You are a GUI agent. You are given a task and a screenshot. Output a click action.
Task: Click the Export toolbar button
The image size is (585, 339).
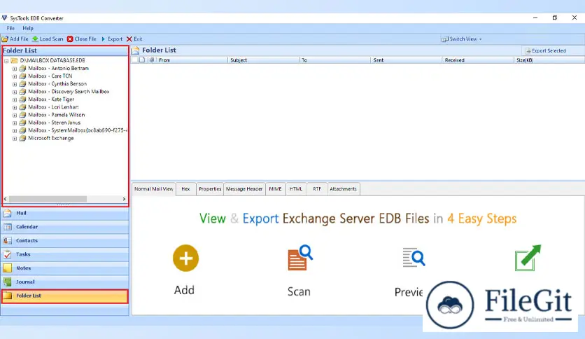(x=111, y=39)
